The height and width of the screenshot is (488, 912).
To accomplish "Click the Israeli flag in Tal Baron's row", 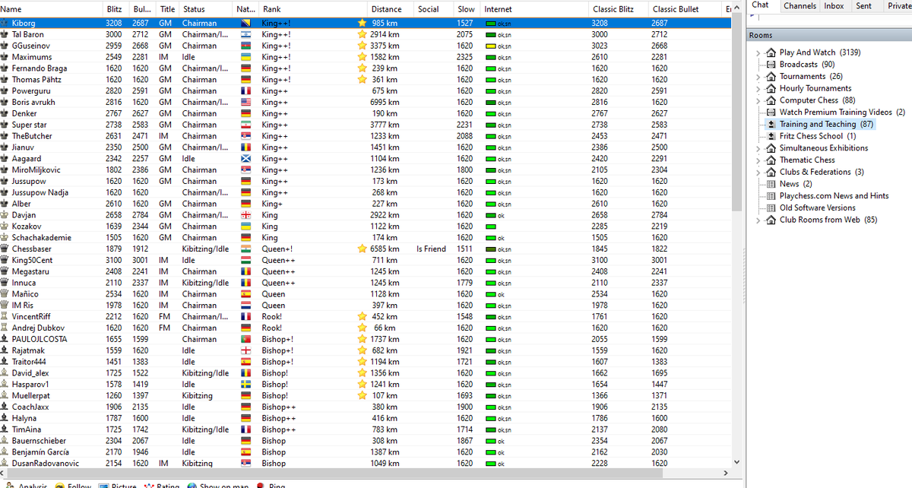I will [x=245, y=35].
